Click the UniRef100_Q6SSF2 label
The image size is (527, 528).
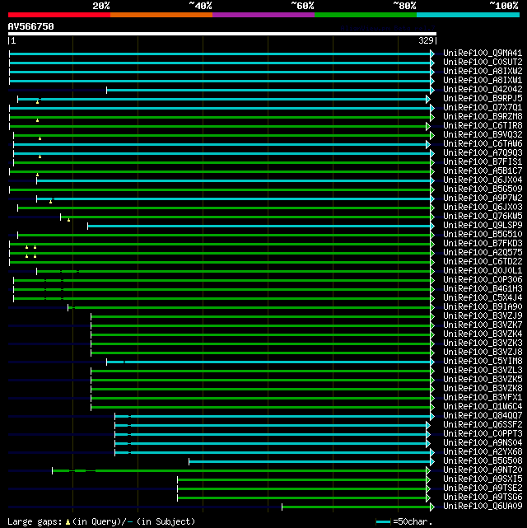(483, 424)
